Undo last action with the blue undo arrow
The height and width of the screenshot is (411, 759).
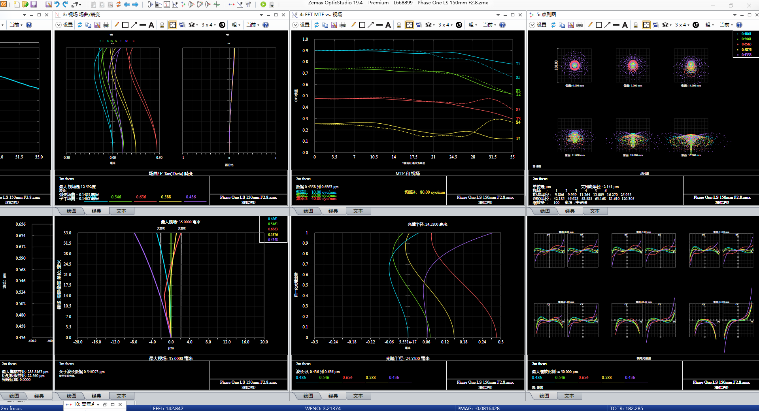pos(57,4)
